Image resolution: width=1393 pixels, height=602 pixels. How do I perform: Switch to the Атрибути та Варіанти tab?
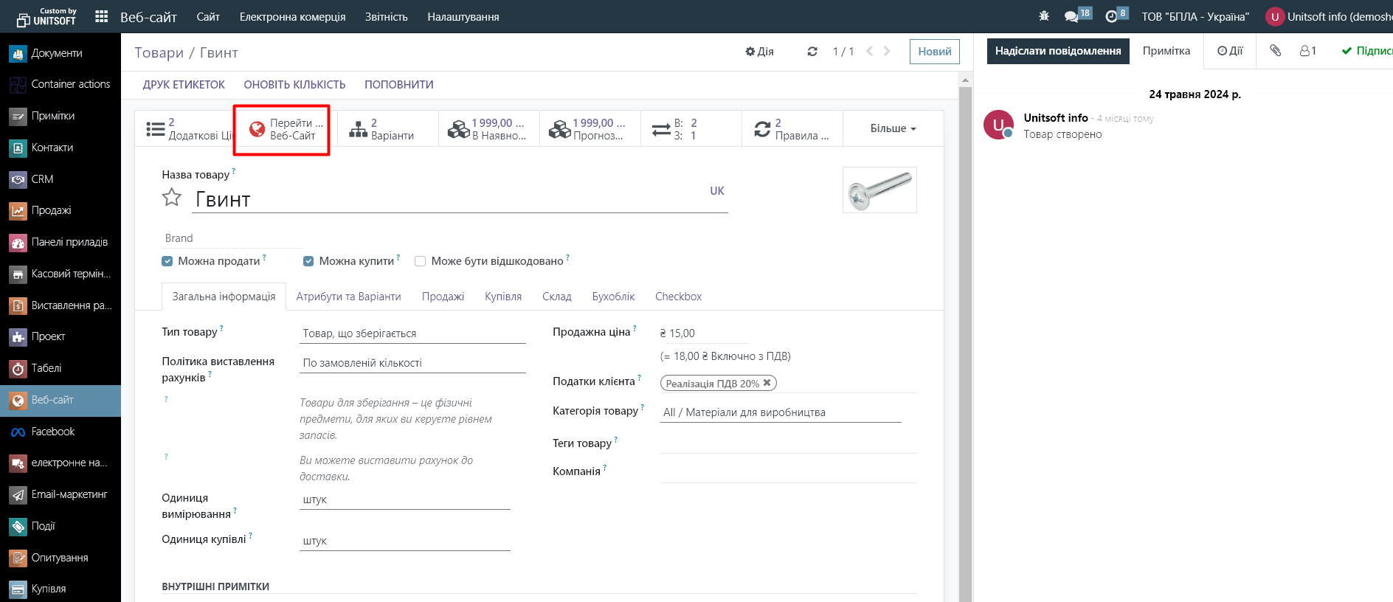tap(348, 297)
